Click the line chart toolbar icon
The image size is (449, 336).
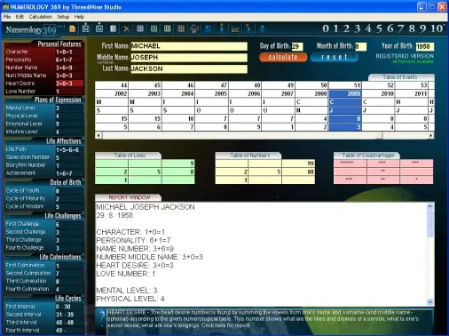pos(235,28)
